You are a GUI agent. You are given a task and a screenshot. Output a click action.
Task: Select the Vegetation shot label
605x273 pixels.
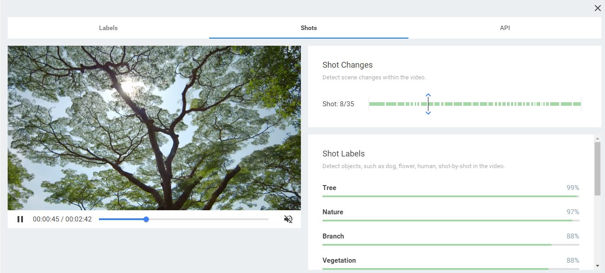(x=339, y=260)
